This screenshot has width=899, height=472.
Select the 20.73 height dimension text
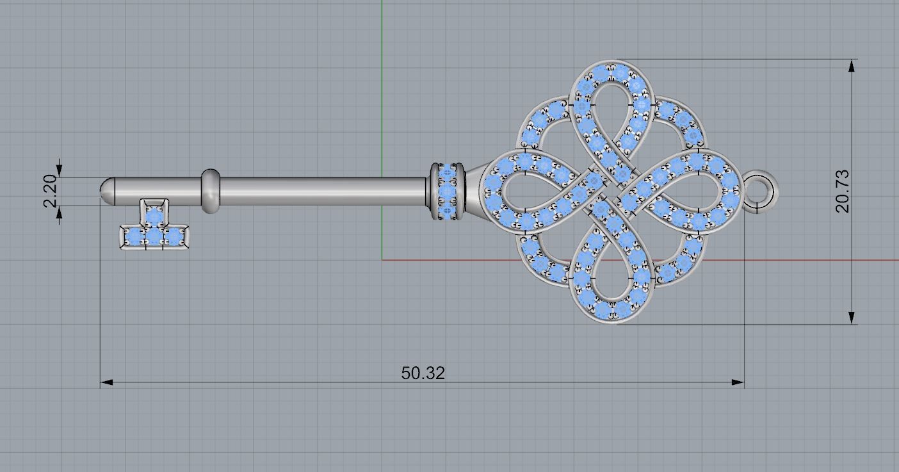(x=841, y=191)
